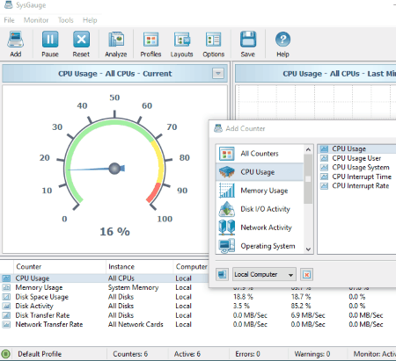The width and height of the screenshot is (396, 361).
Task: Select Disk I/O Activity category
Action: coord(260,209)
